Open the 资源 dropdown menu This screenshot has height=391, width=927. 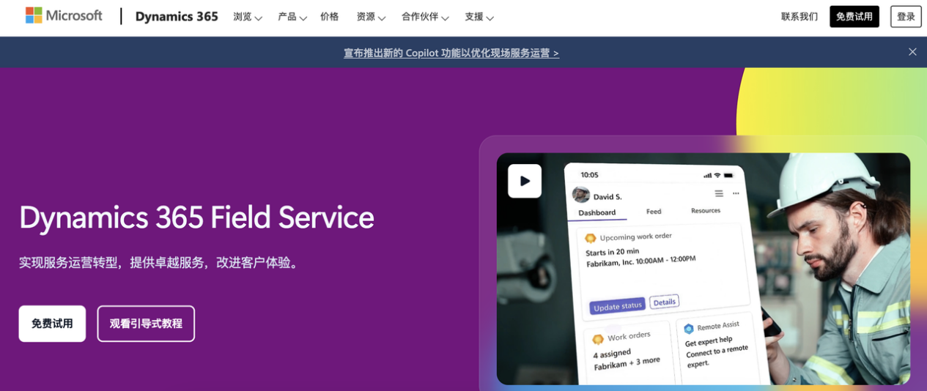[x=370, y=17]
